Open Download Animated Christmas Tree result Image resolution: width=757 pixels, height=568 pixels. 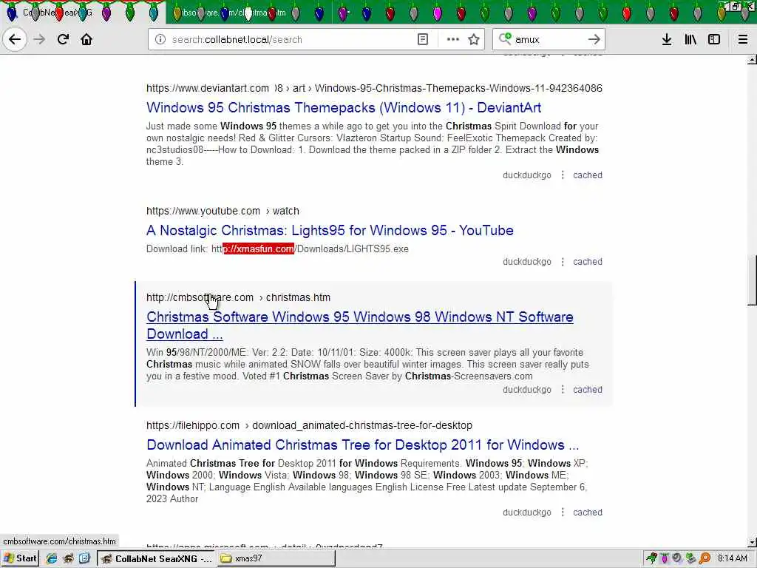(x=362, y=444)
